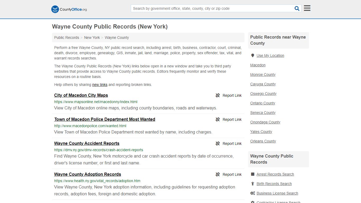Click broken link icon for Wayne County Adoption Records
This screenshot has height=203, width=361.
click(x=218, y=174)
